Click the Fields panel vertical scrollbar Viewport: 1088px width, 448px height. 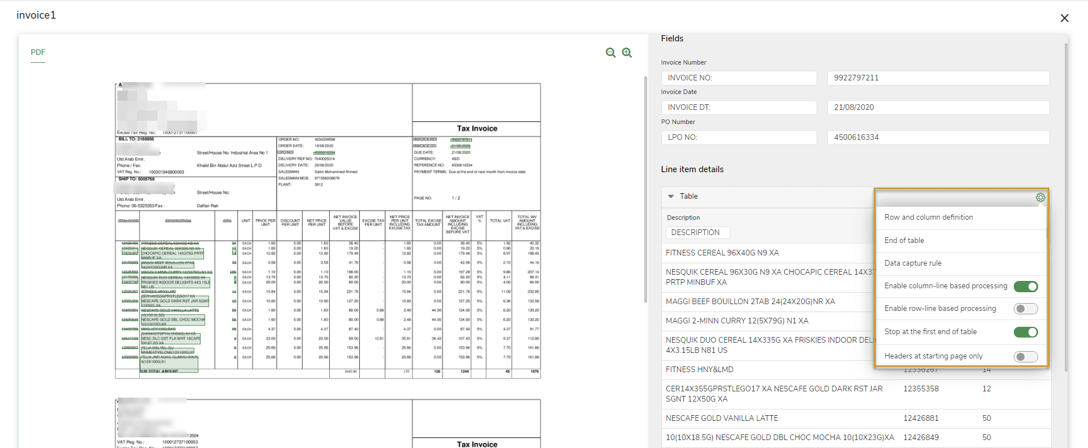click(1066, 207)
